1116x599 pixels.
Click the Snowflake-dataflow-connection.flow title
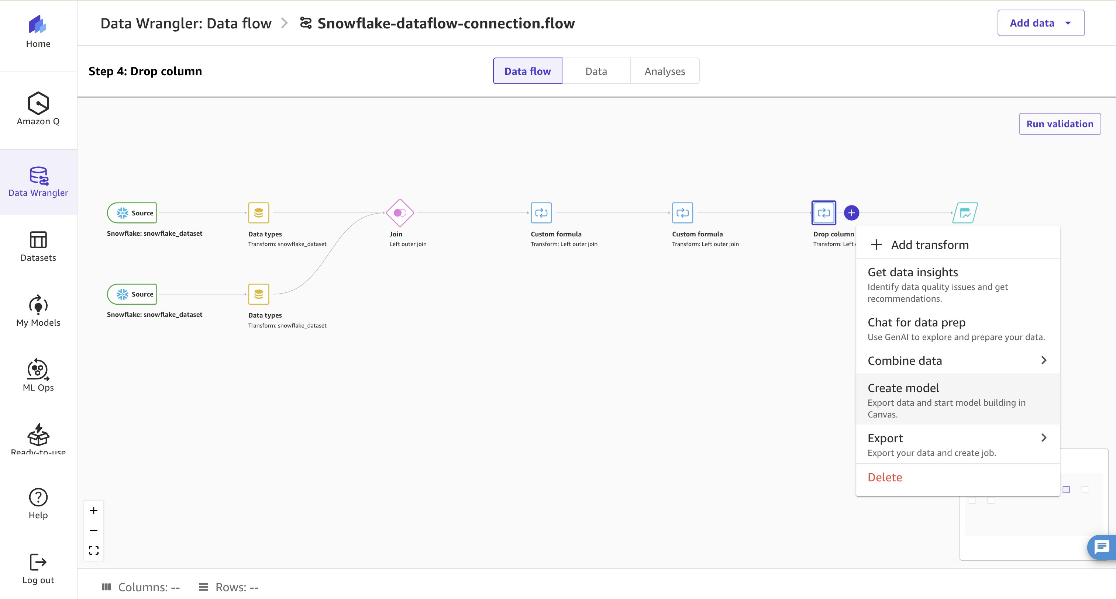pyautogui.click(x=446, y=23)
